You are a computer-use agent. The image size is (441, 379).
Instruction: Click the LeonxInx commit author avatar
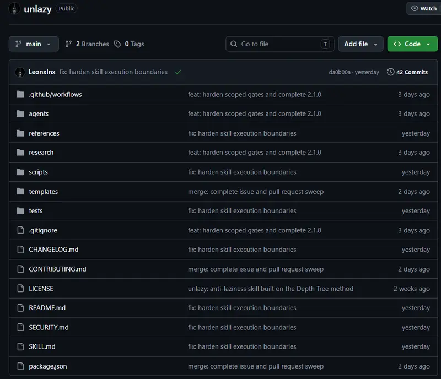(x=20, y=72)
